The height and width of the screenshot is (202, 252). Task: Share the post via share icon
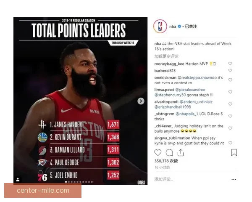click(181, 152)
